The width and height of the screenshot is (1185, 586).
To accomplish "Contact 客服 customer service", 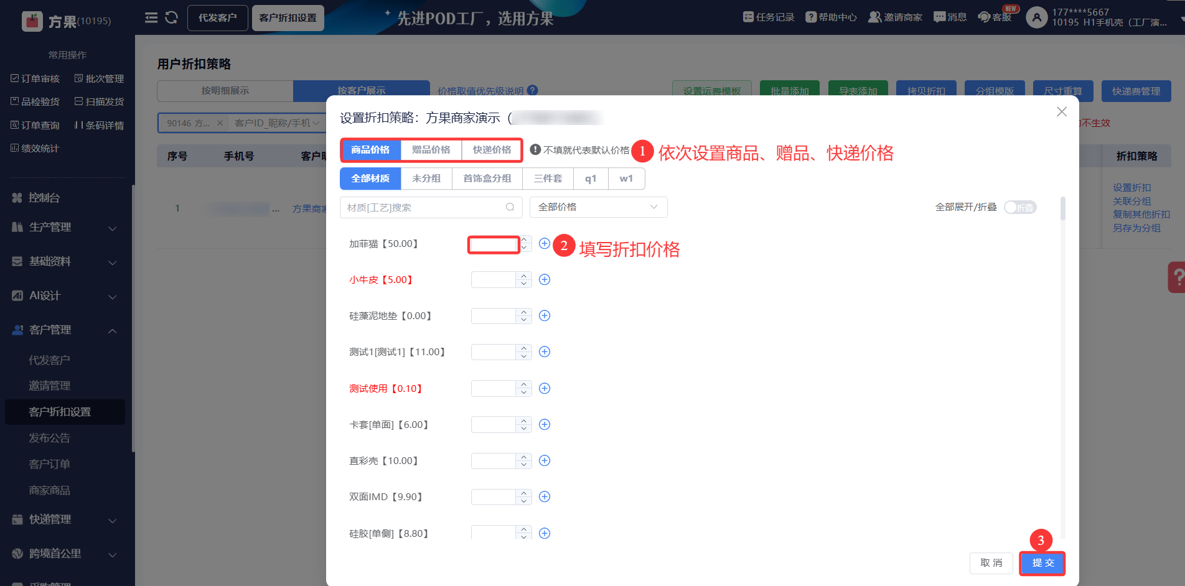I will click(x=995, y=17).
